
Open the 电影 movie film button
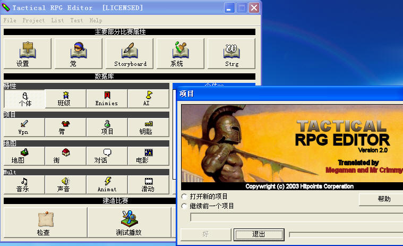[x=148, y=156]
